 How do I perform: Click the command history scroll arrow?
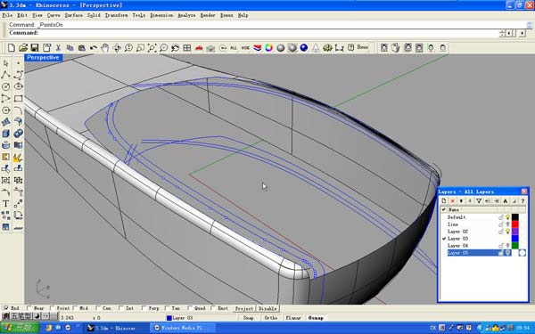(x=529, y=25)
